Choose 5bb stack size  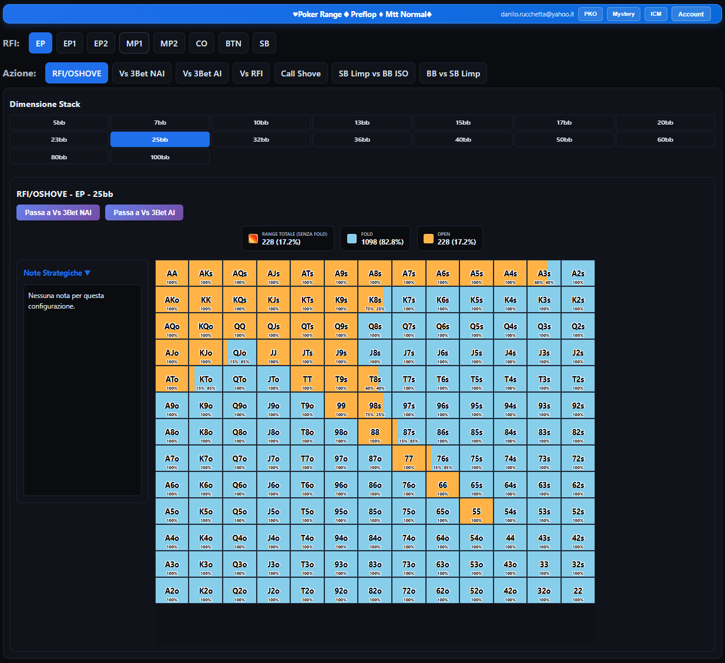tap(59, 123)
